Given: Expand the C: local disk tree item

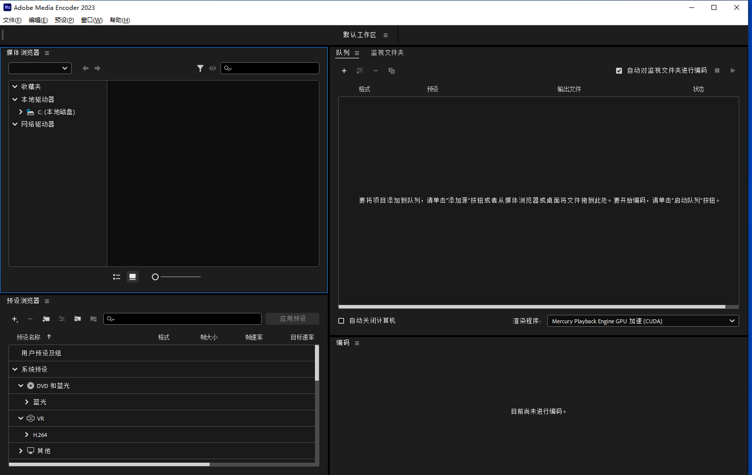Looking at the screenshot, I should (21, 112).
